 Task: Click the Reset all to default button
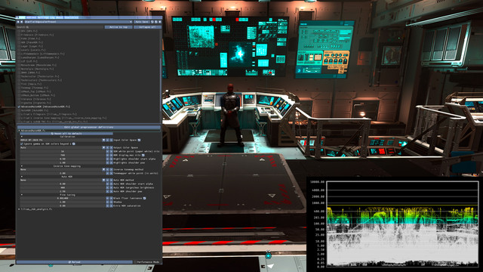(66, 134)
